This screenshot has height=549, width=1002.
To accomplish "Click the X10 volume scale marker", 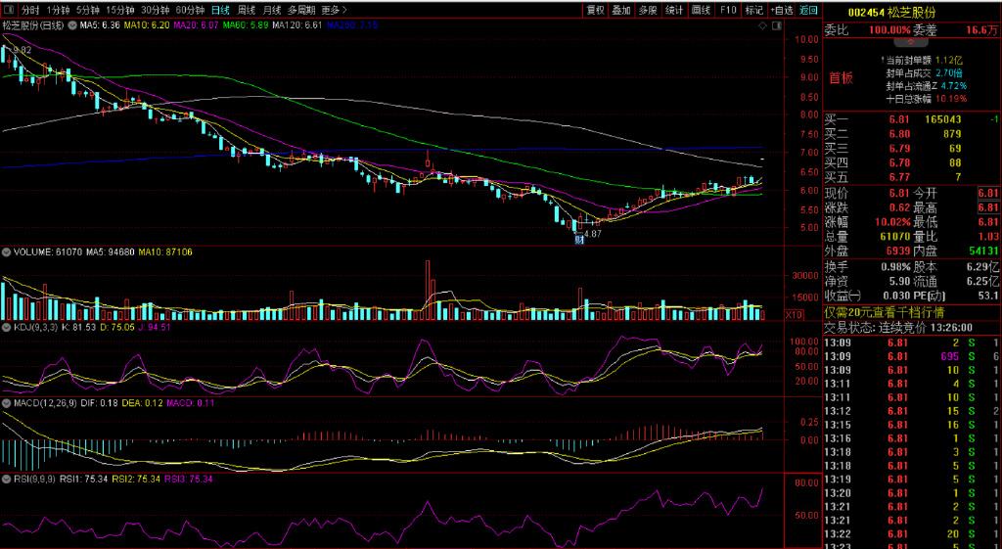I will tap(794, 314).
